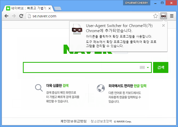Expand the search box dropdown arrow
This screenshot has height=127, width=178.
coord(148,68)
